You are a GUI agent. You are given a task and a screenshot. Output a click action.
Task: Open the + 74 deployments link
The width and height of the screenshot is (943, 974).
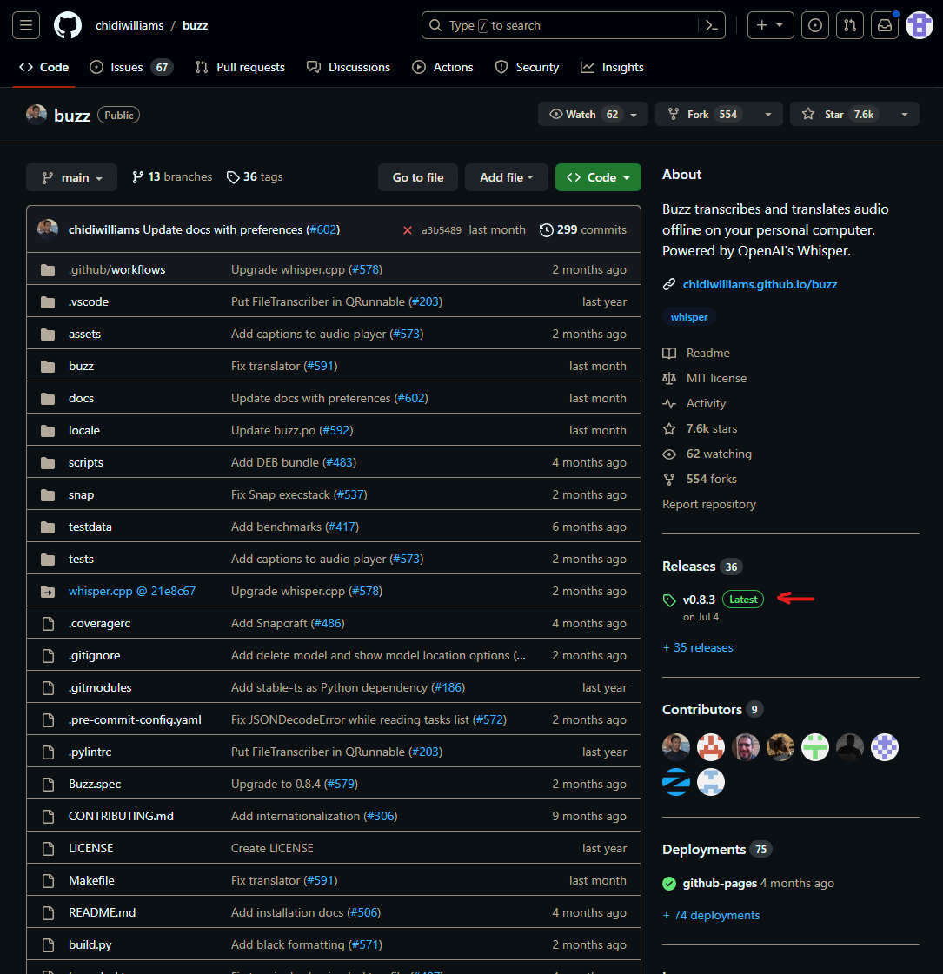tap(711, 916)
